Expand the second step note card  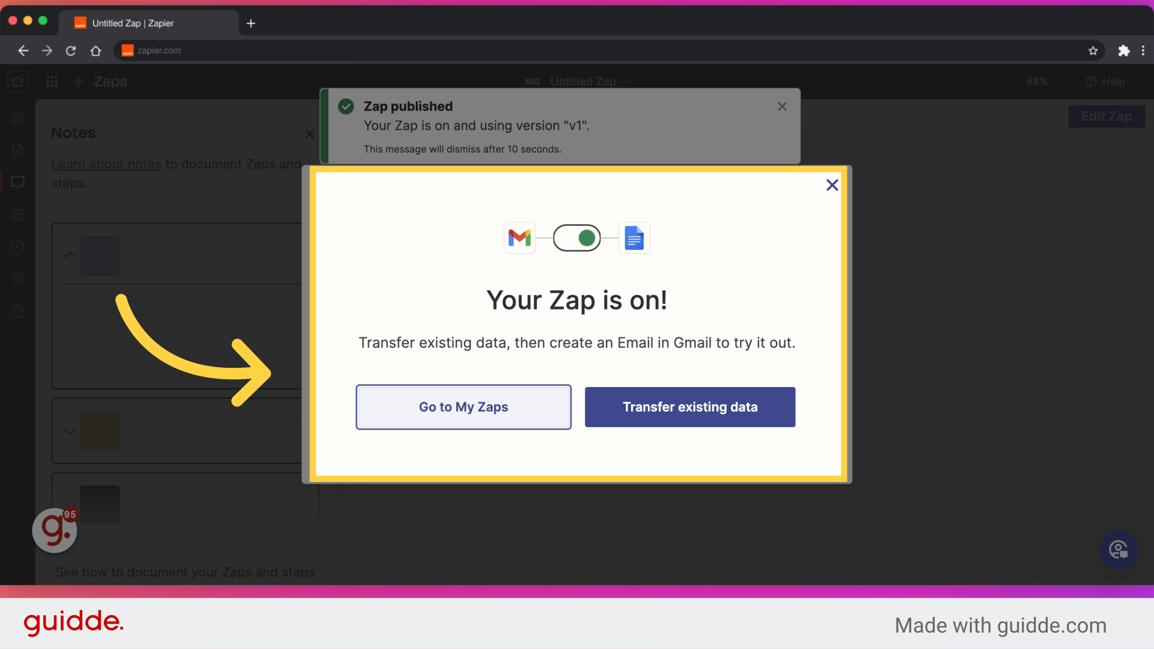(70, 431)
